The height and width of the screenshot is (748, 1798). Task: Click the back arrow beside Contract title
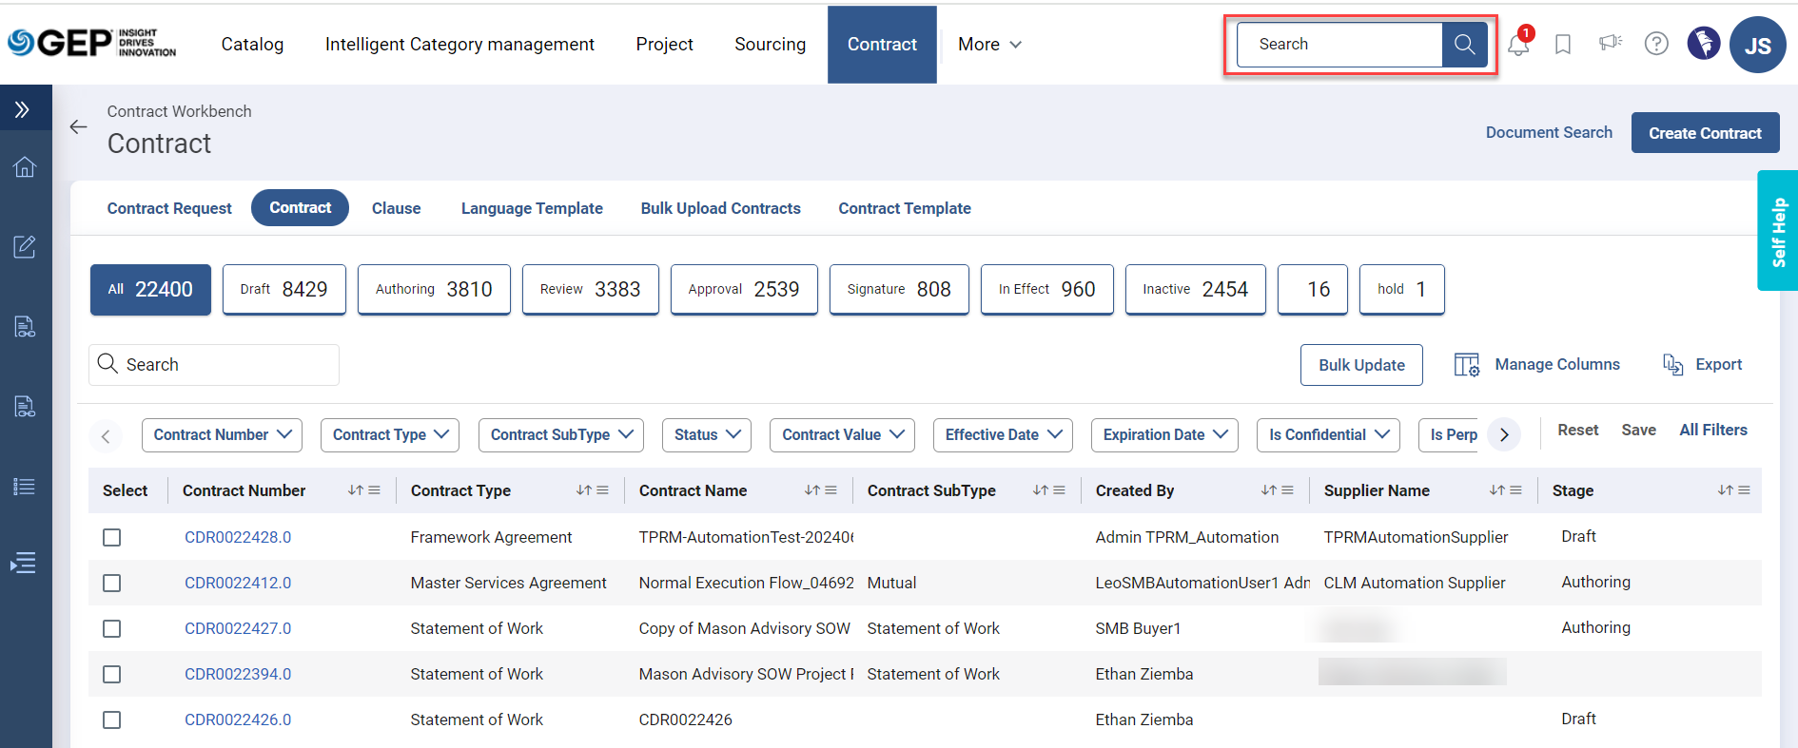tap(79, 127)
